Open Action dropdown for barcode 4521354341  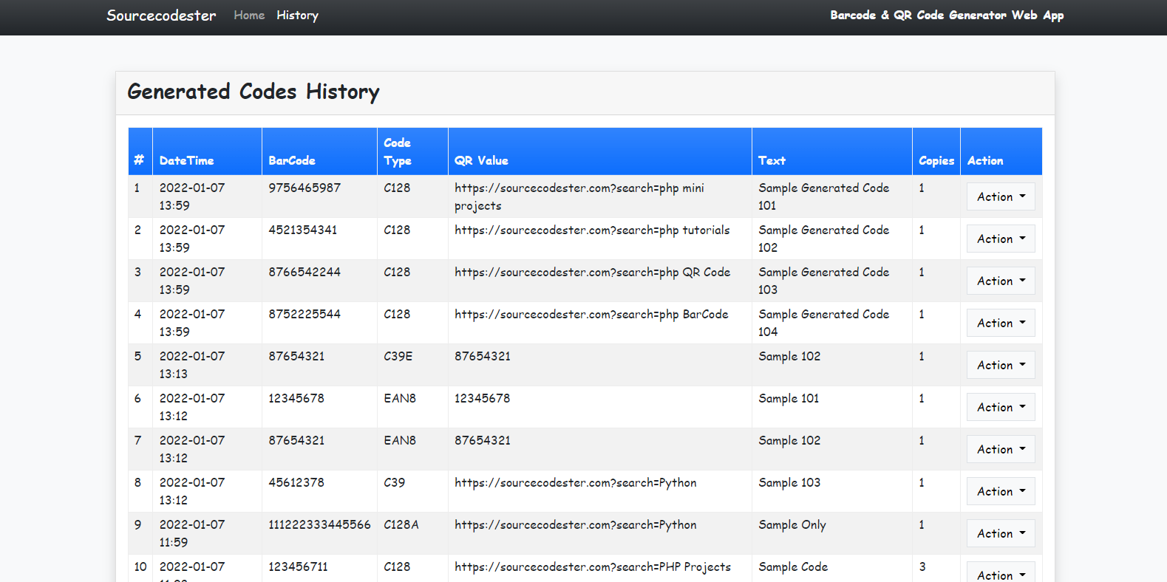click(x=1001, y=239)
